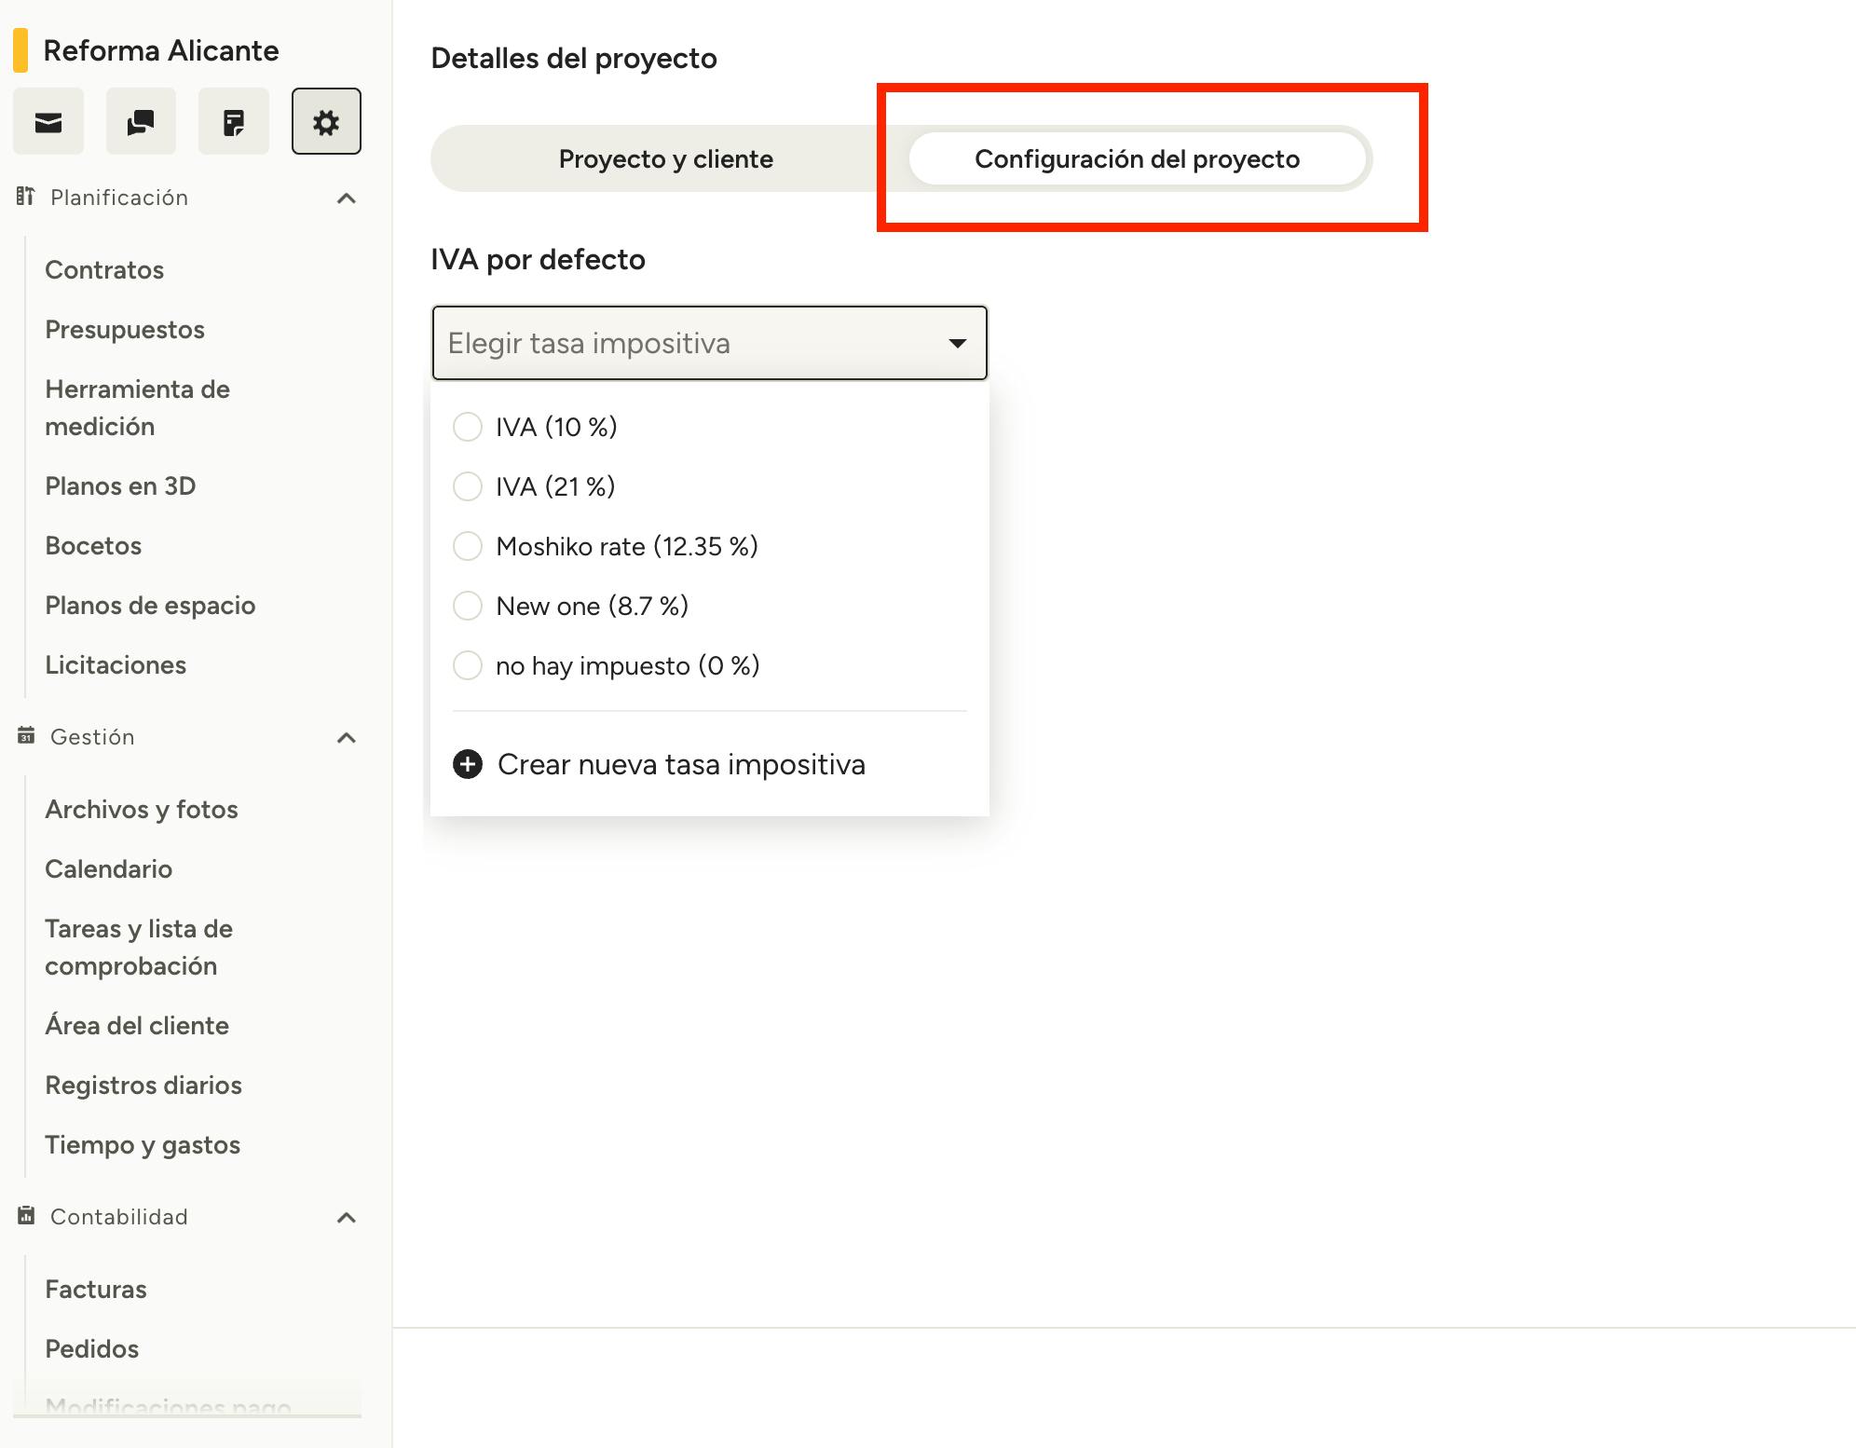
Task: Select no hay impuesto (0 %) option
Action: 468,665
